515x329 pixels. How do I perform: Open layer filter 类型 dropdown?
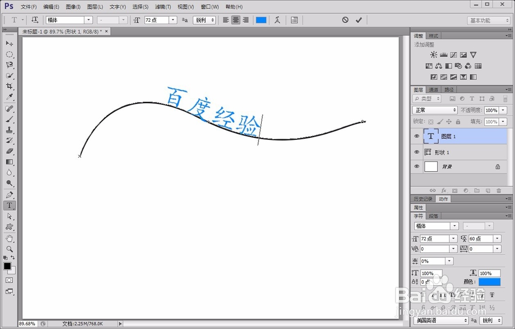coord(427,99)
